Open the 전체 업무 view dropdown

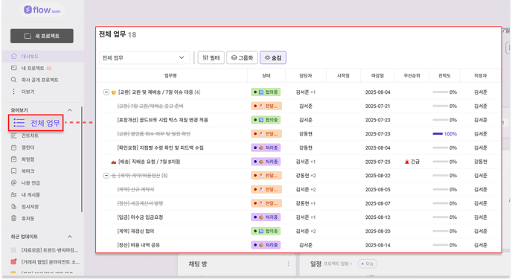[x=144, y=58]
